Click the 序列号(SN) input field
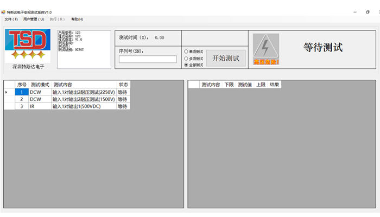The width and height of the screenshot is (380, 217). click(x=148, y=59)
